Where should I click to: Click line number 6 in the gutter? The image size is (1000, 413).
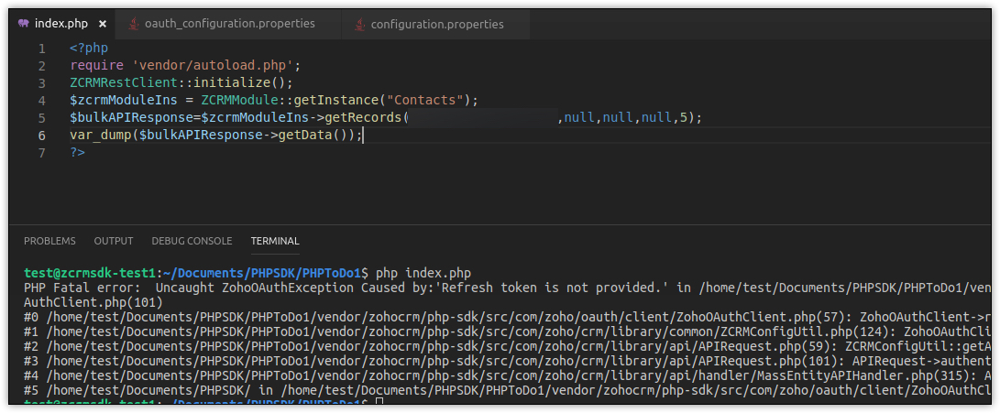(x=41, y=136)
